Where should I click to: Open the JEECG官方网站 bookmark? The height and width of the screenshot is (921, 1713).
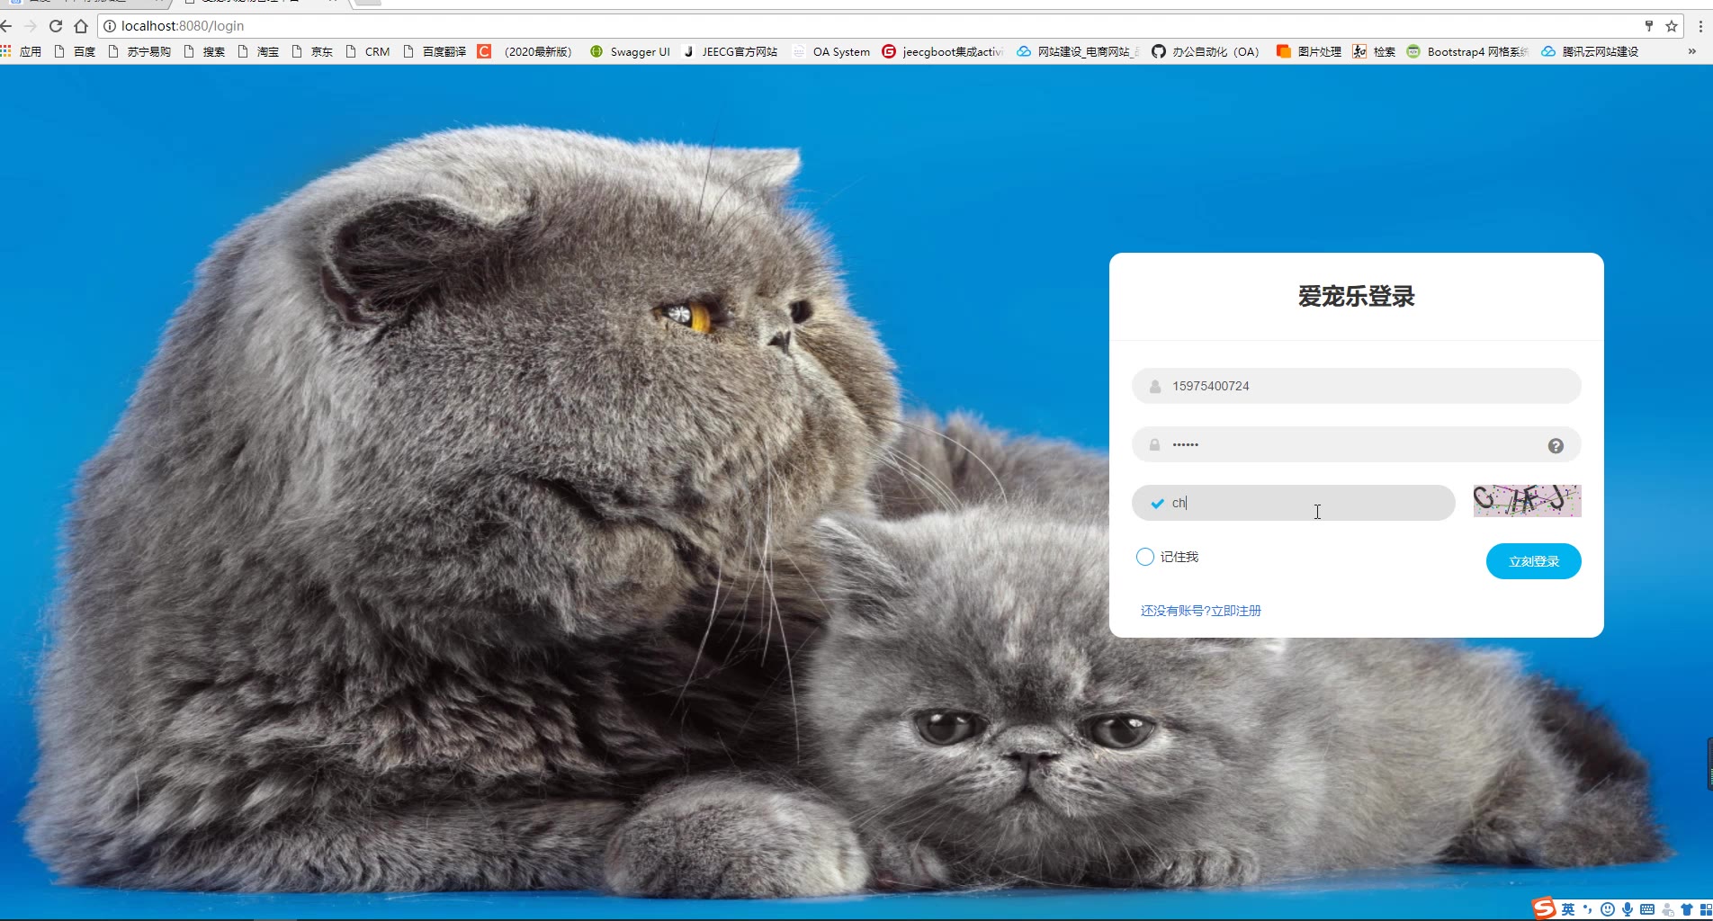[x=730, y=51]
